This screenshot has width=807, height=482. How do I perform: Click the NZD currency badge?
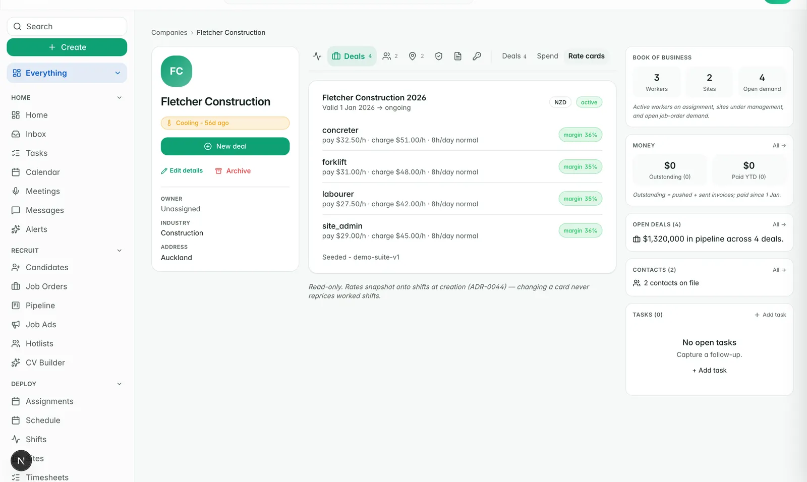click(x=560, y=102)
